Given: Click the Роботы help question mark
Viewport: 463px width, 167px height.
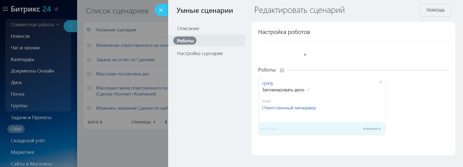Looking at the screenshot, I should pos(282,70).
